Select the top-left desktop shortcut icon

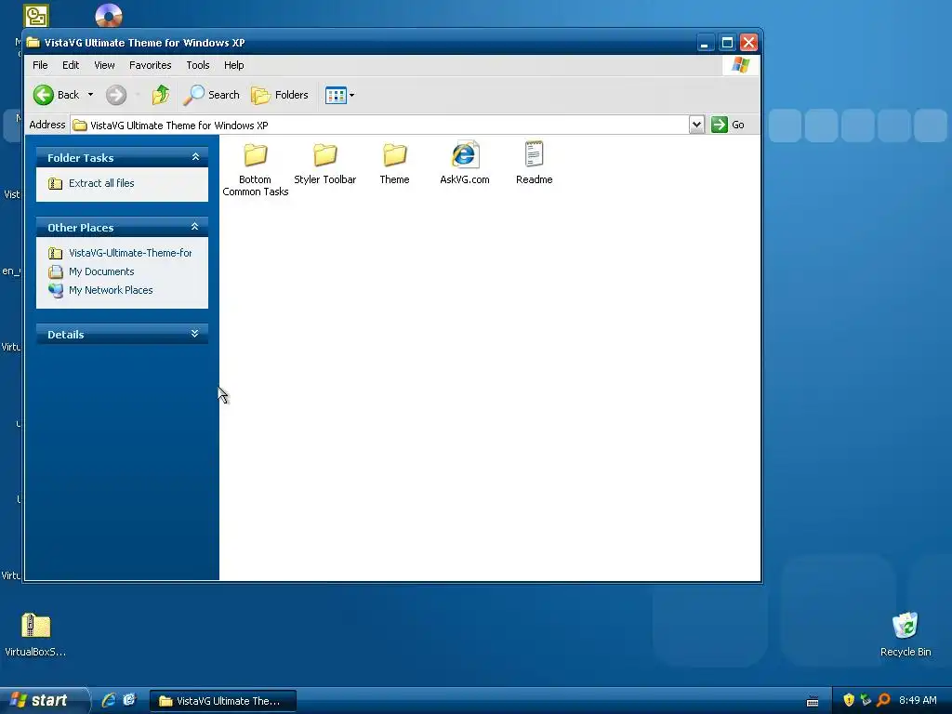click(36, 16)
